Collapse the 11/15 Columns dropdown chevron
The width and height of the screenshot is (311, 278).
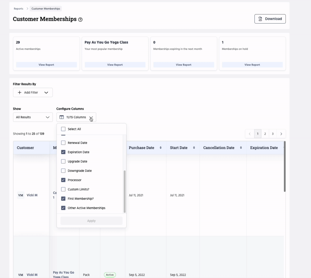pyautogui.click(x=91, y=117)
